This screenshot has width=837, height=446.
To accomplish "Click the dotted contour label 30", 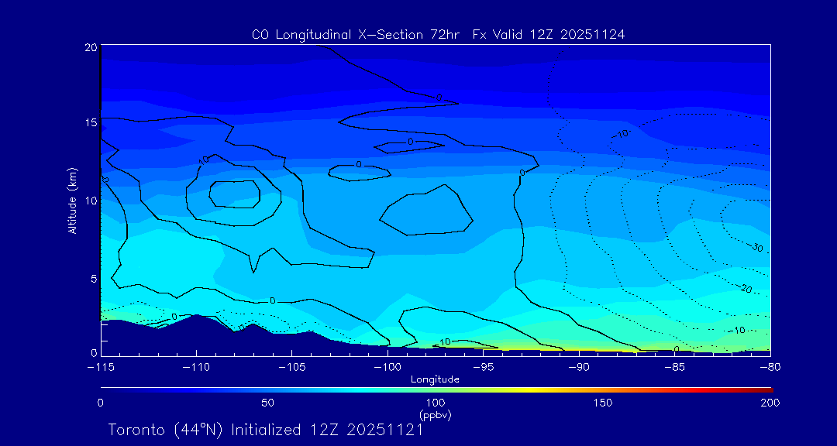I will click(x=758, y=247).
